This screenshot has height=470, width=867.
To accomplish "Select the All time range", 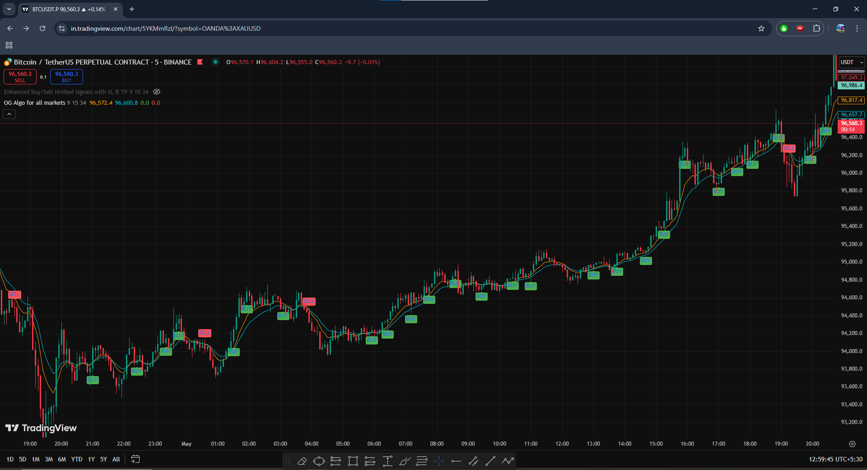I will (x=116, y=459).
